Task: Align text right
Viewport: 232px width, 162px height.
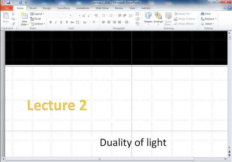Action: pyautogui.click(x=114, y=22)
